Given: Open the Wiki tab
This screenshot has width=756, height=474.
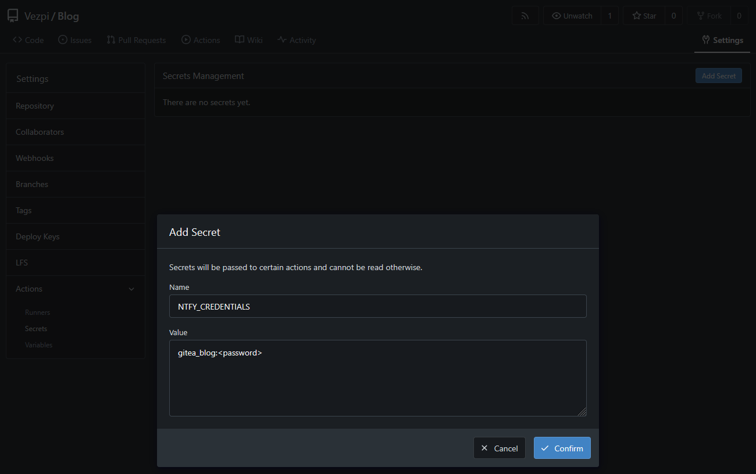Looking at the screenshot, I should 248,40.
